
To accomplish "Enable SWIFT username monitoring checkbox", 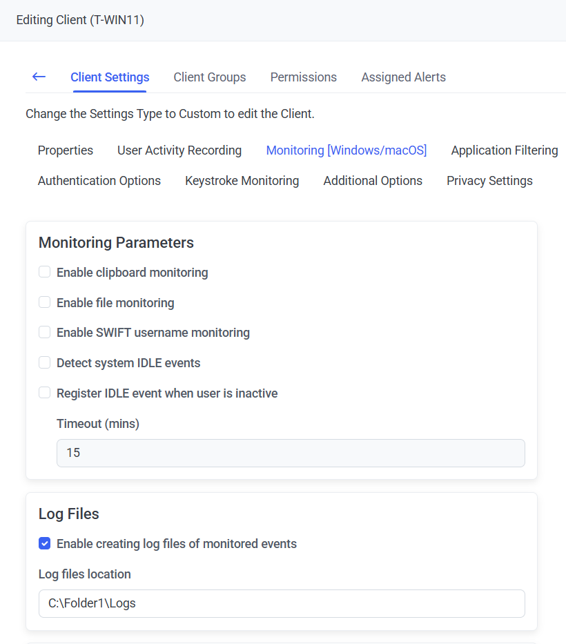I will pyautogui.click(x=45, y=332).
